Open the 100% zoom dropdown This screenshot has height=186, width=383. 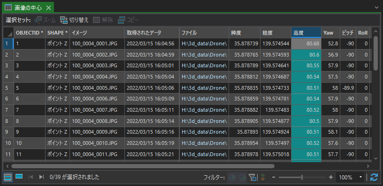pos(360,177)
